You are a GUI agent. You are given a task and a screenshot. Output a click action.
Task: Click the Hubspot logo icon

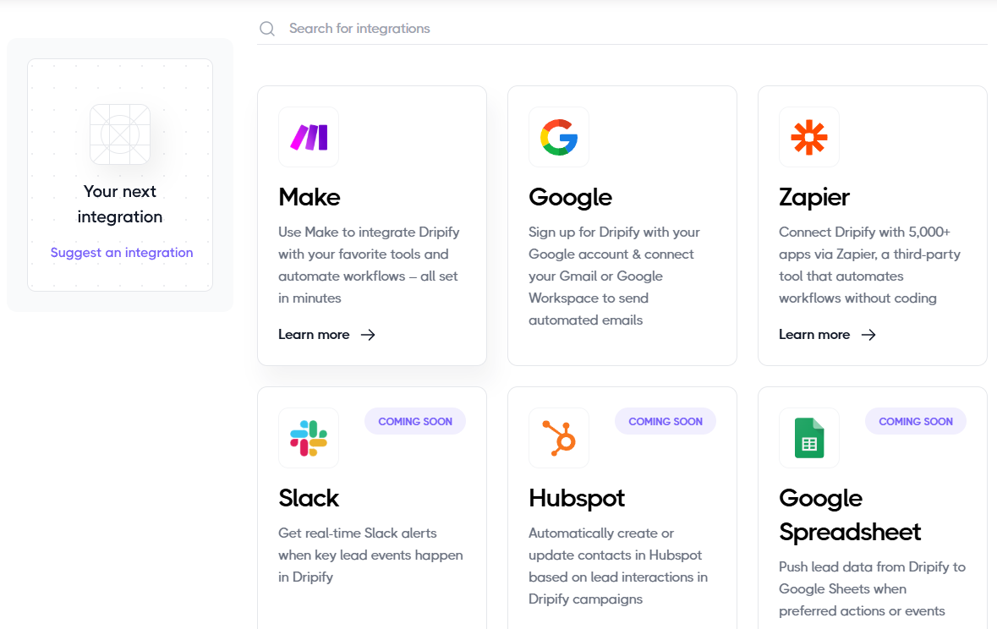tap(559, 438)
